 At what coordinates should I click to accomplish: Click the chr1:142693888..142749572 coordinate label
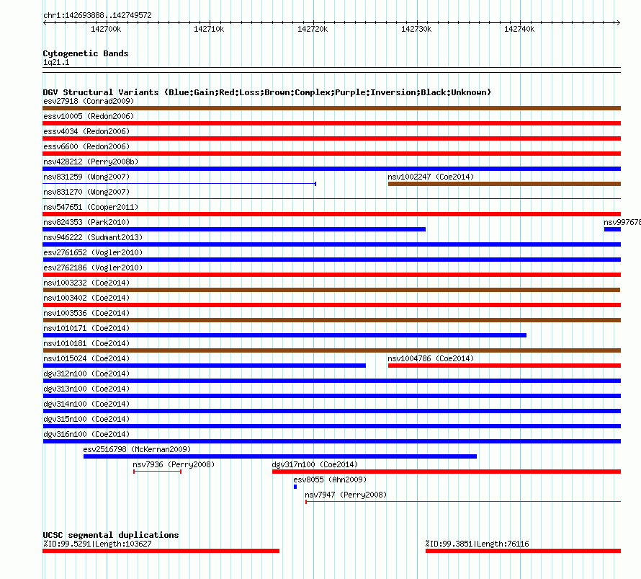pyautogui.click(x=97, y=15)
